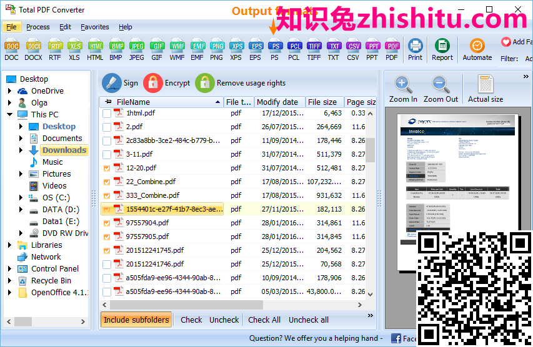Collapse the This PC node

point(9,114)
